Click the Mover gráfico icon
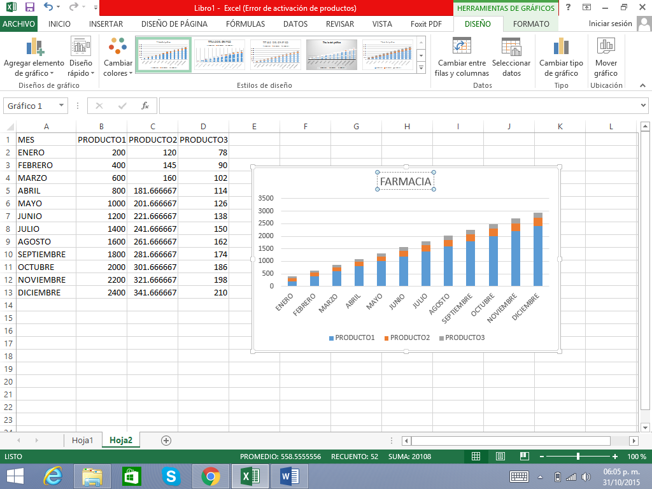Screen dimensions: 652x489 point(606,47)
